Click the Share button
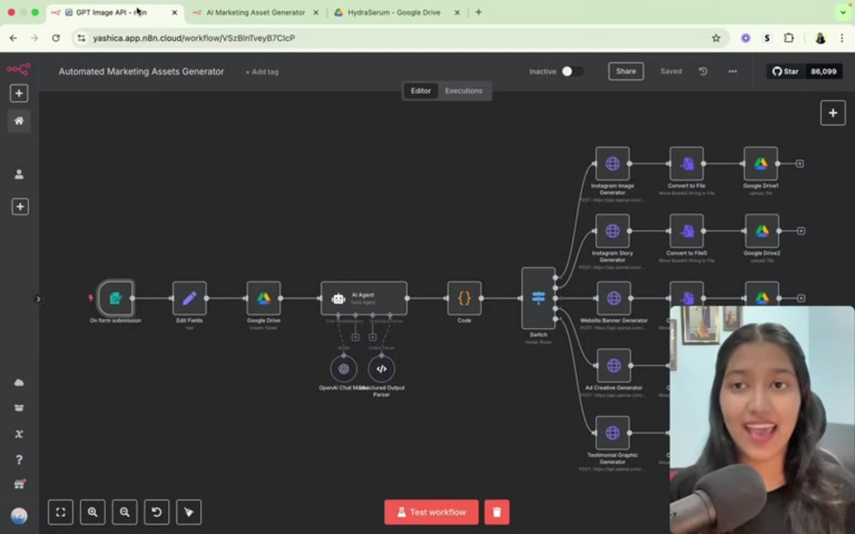Viewport: 855px width, 534px height. (625, 71)
